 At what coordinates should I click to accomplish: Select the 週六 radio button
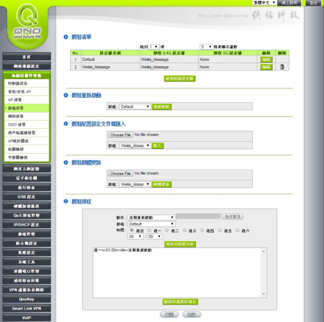pyautogui.click(x=237, y=230)
